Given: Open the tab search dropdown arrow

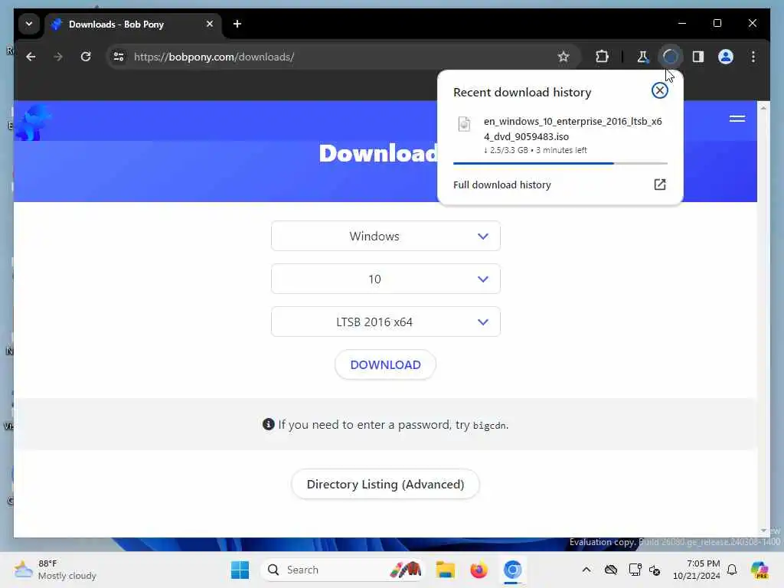Looking at the screenshot, I should (x=29, y=24).
